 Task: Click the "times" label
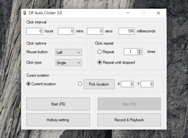pos(151,51)
